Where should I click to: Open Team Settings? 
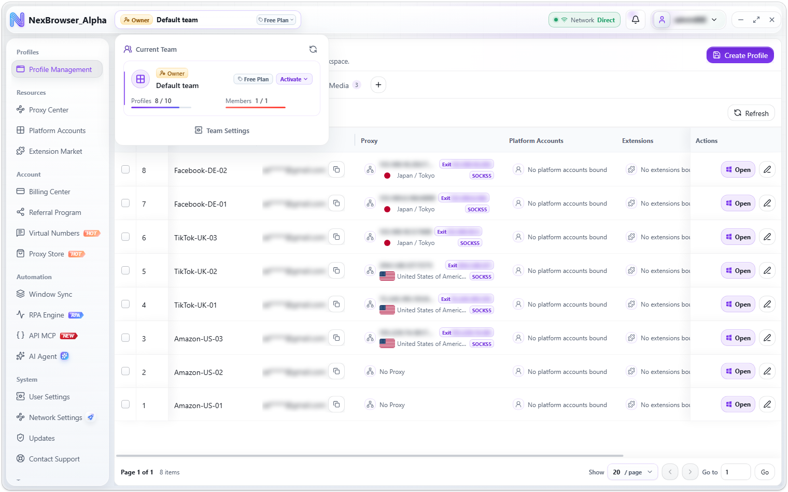click(x=222, y=131)
